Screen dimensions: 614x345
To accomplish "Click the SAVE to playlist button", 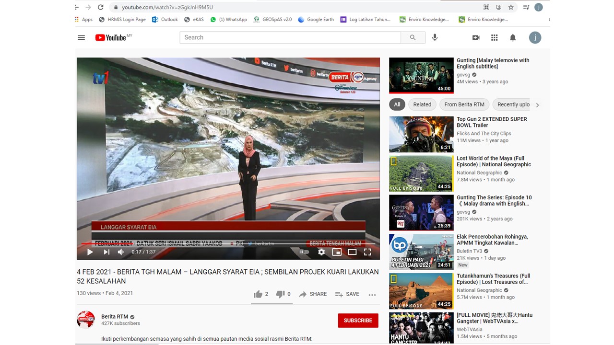I will click(347, 294).
